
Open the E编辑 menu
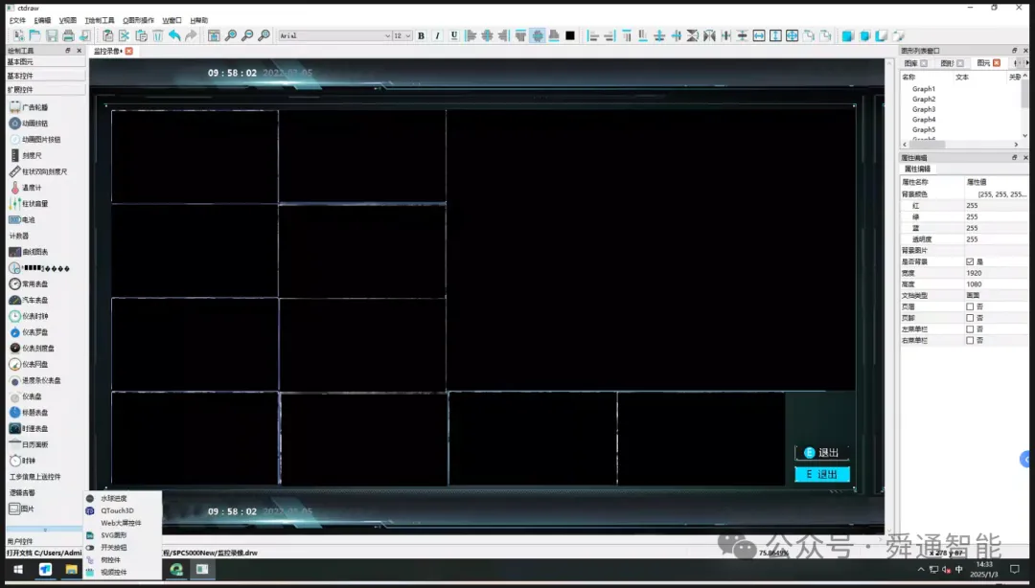[42, 20]
